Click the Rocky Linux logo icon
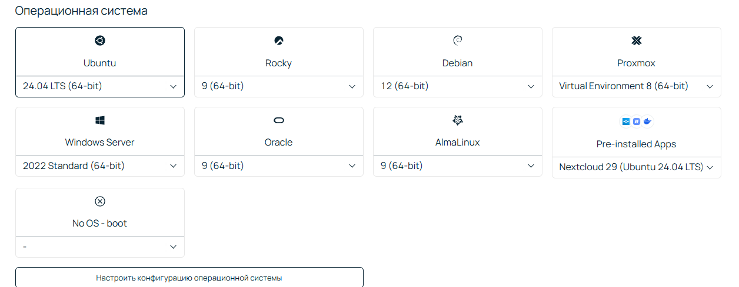The image size is (739, 287). [x=279, y=40]
